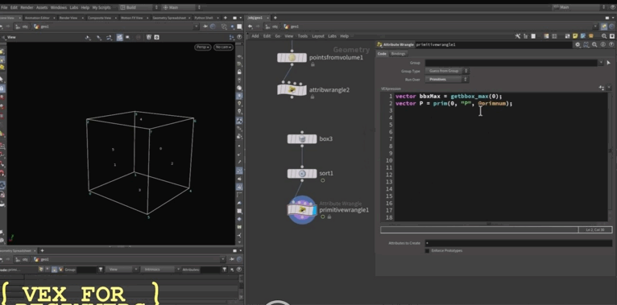Toggle display flag on primitivewrangle1 node
The width and height of the screenshot is (617, 305).
(314, 210)
